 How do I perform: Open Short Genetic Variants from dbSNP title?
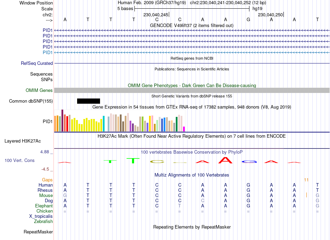click(192, 96)
